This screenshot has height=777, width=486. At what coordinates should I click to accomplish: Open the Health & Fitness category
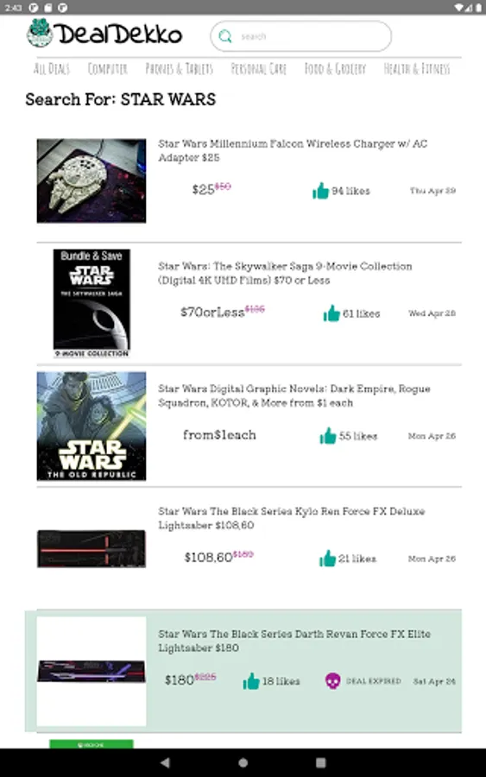point(417,69)
